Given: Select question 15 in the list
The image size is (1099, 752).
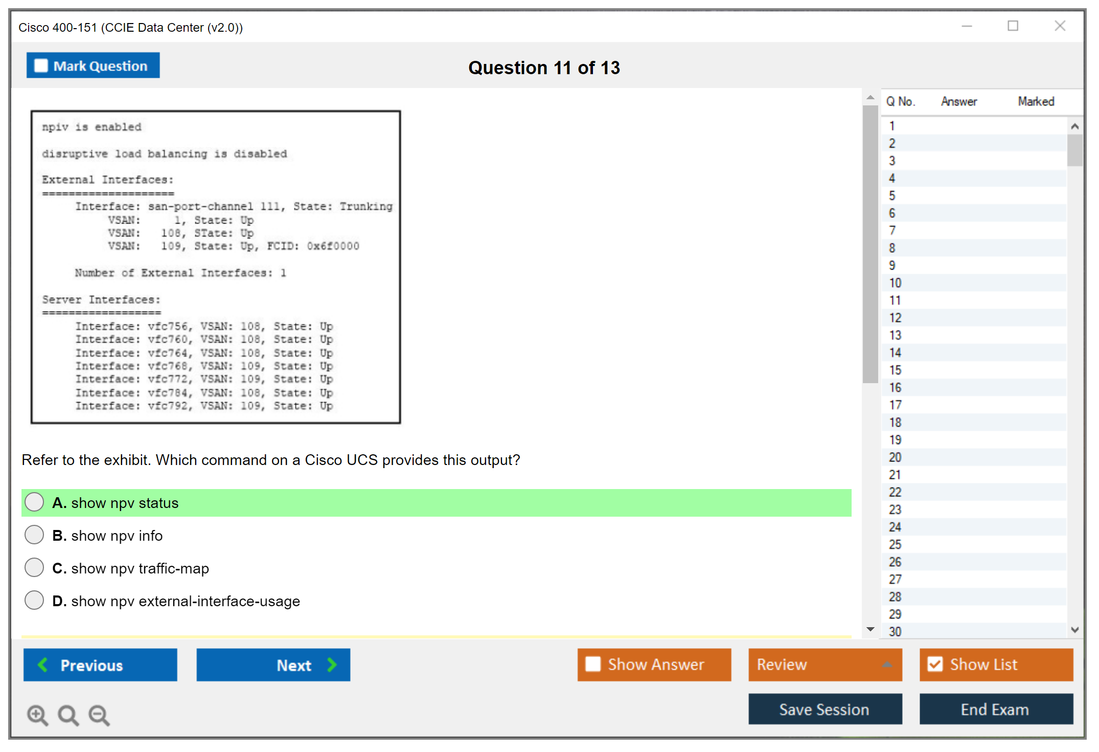Looking at the screenshot, I should (895, 370).
